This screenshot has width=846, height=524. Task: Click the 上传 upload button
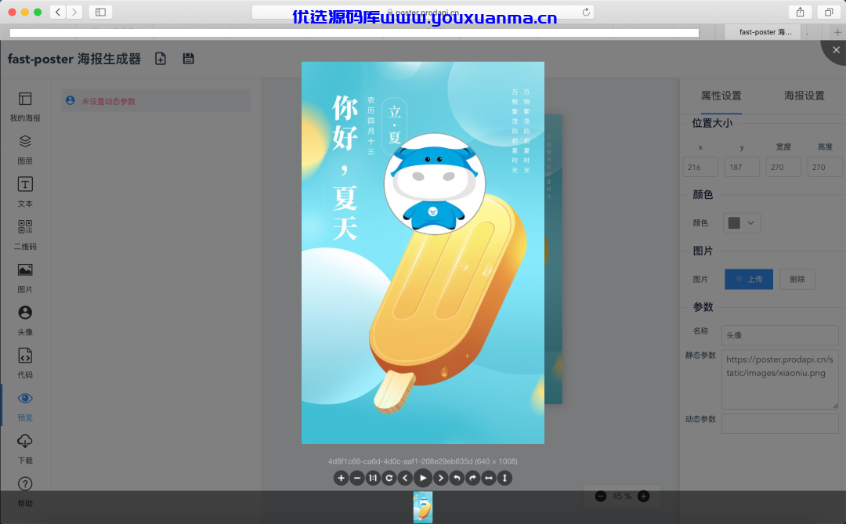tap(749, 279)
